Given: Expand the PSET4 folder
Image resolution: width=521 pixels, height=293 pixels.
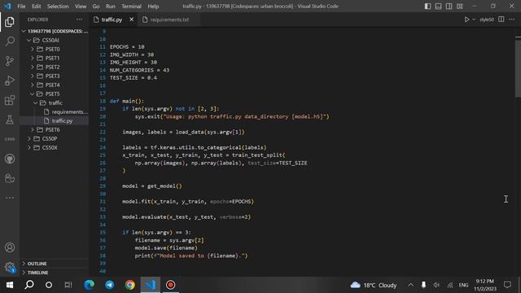Looking at the screenshot, I should pyautogui.click(x=55, y=85).
